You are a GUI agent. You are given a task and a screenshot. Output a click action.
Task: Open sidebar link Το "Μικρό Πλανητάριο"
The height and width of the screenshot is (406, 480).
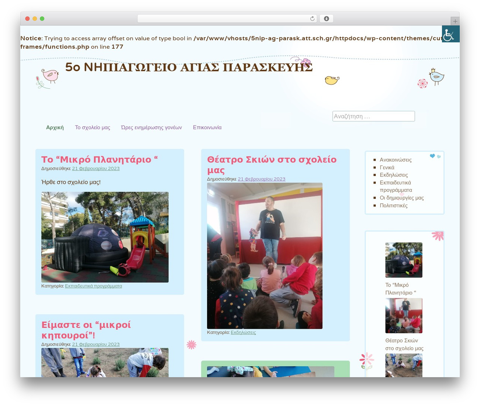(x=400, y=289)
